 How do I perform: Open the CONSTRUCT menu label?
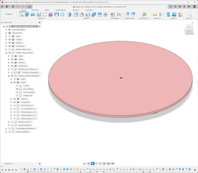click(x=144, y=18)
